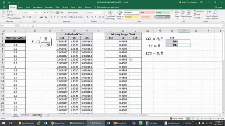The height and width of the screenshot is (126, 225).
Task: Switch to Page Layout view in status bar
Action: 193,119
